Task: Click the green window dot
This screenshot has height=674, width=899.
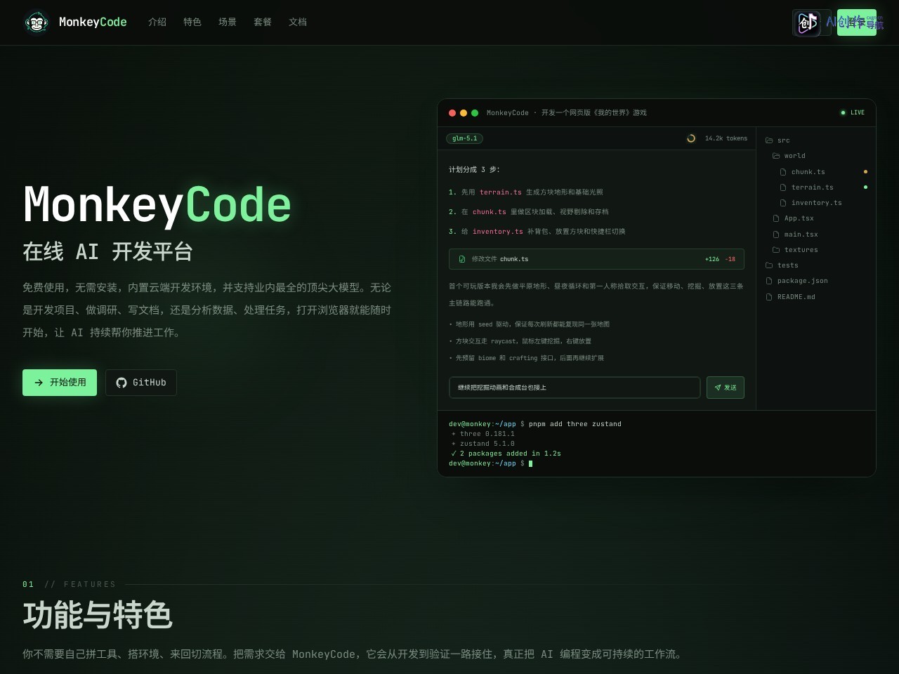Action: pyautogui.click(x=475, y=112)
